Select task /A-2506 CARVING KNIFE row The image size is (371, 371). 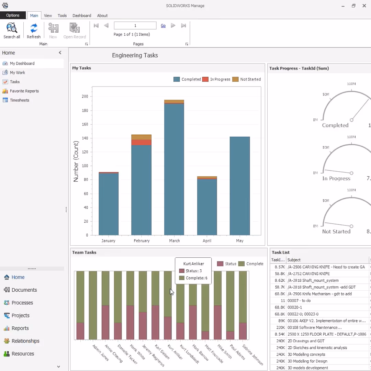pos(321,267)
